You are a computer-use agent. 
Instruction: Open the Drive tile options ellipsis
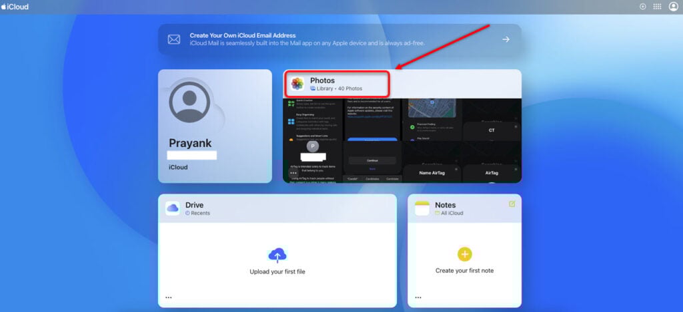tap(169, 297)
